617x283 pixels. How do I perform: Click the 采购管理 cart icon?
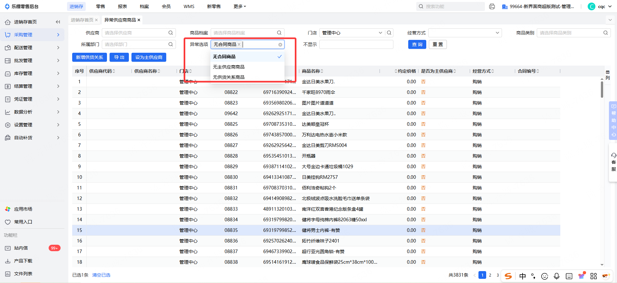(8, 35)
